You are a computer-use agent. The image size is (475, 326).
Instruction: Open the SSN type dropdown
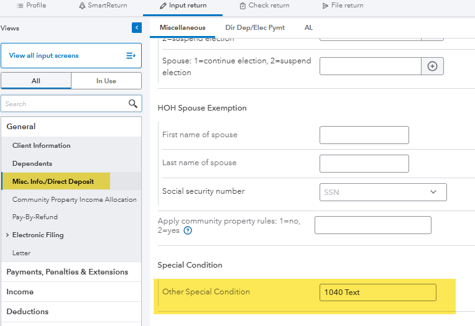[433, 192]
